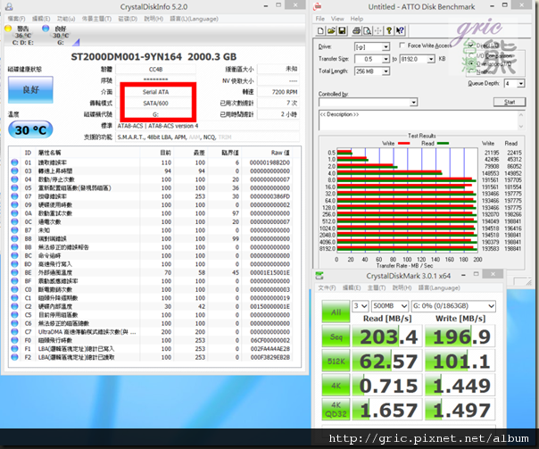The height and width of the screenshot is (449, 539).
Task: Click status orb for attribute ID BE
Action: point(14,272)
